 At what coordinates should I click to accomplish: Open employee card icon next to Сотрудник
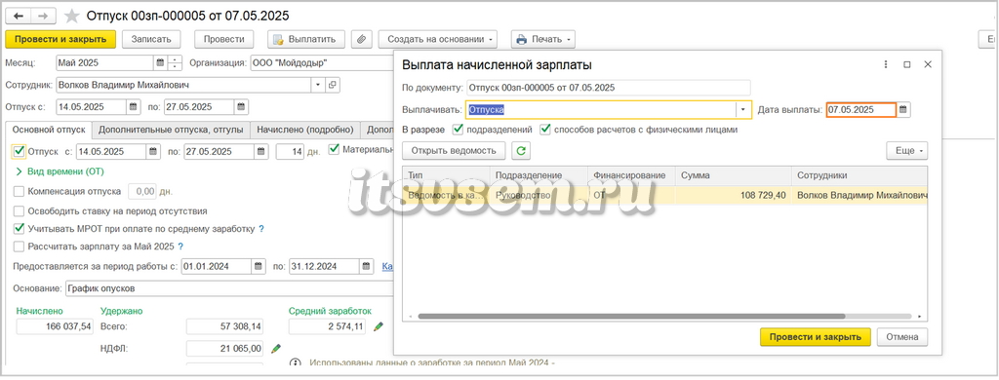click(332, 85)
